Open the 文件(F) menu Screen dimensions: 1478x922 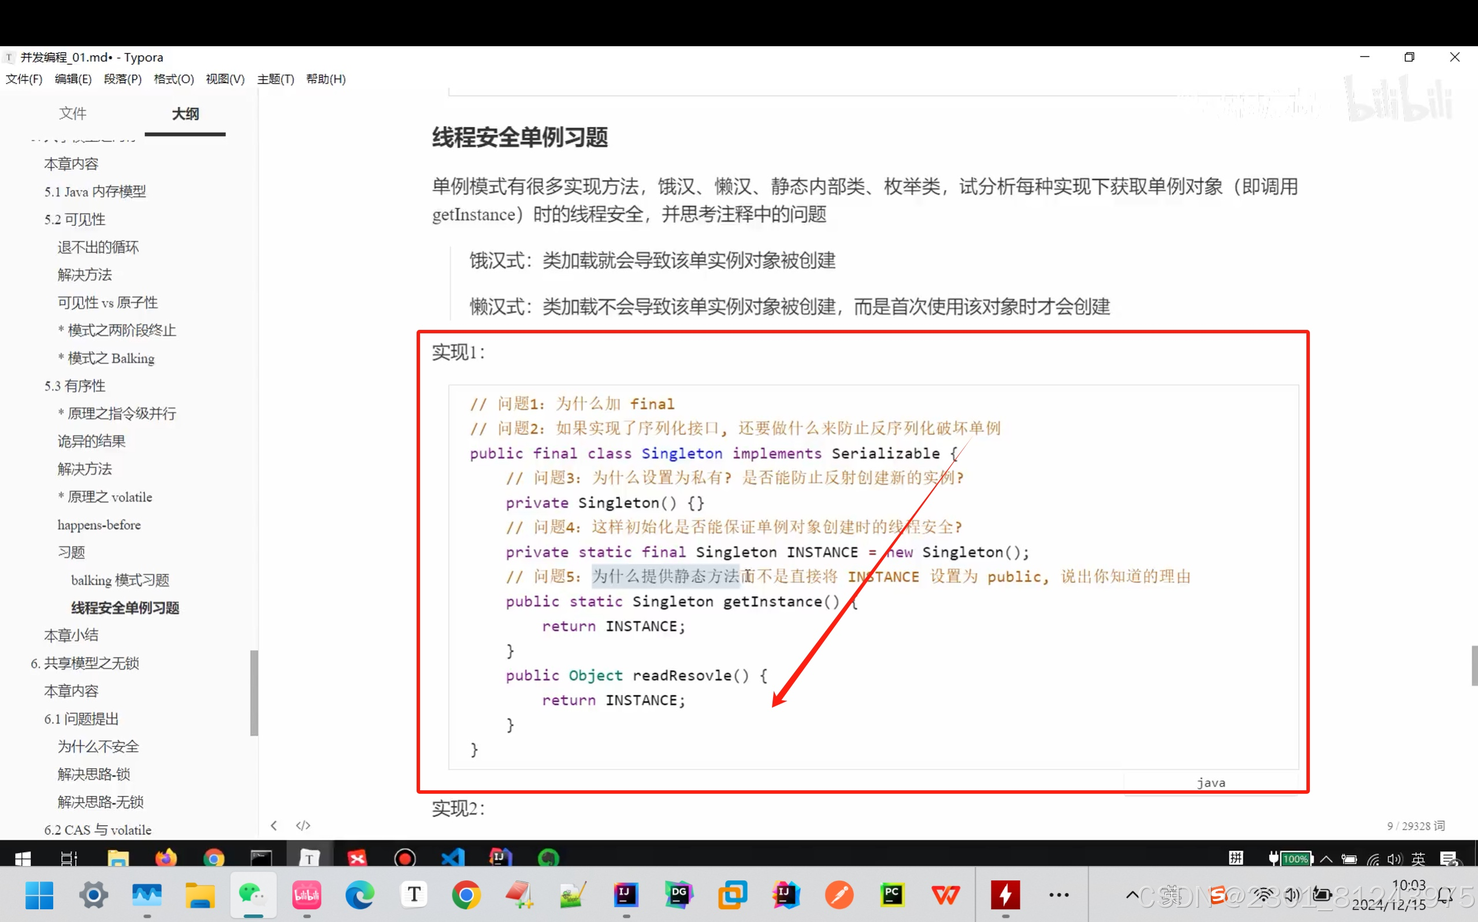pyautogui.click(x=24, y=79)
